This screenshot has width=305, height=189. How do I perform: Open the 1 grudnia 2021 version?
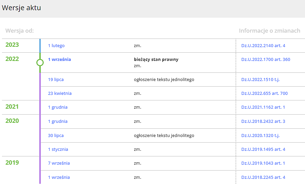58,107
